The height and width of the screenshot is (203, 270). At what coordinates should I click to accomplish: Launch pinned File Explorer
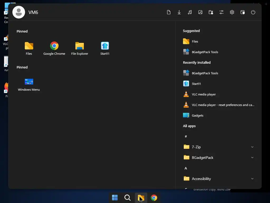[80, 48]
